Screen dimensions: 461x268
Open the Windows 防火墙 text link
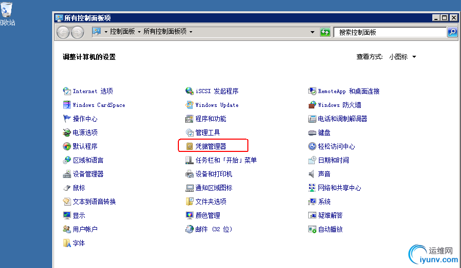(339, 105)
